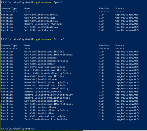Click Set-CsOnlineVoiceRoutingPolicy name

(46, 110)
